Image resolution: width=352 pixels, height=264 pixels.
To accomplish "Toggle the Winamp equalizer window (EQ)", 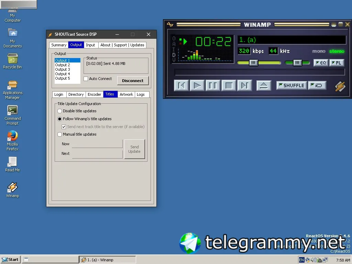I will coord(321,63).
